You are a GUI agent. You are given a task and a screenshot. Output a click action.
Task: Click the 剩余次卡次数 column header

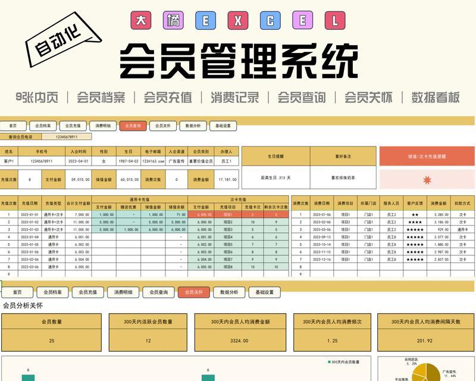tap(276, 207)
